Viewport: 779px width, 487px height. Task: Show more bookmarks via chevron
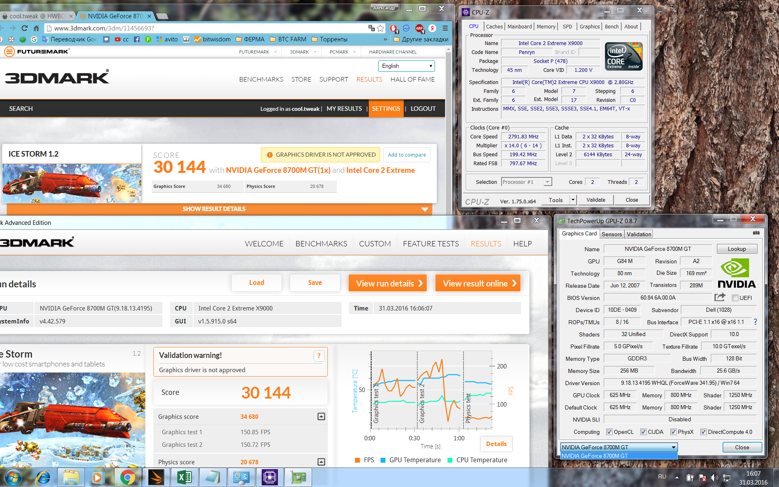coord(385,39)
